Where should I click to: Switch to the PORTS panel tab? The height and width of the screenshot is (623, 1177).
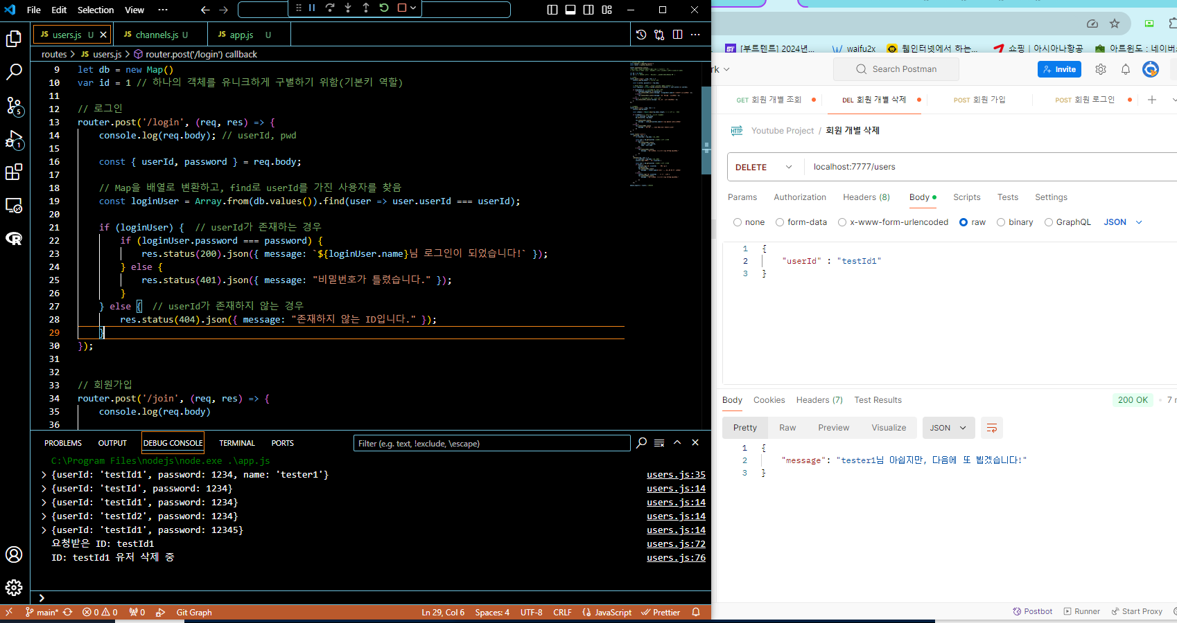coord(283,443)
